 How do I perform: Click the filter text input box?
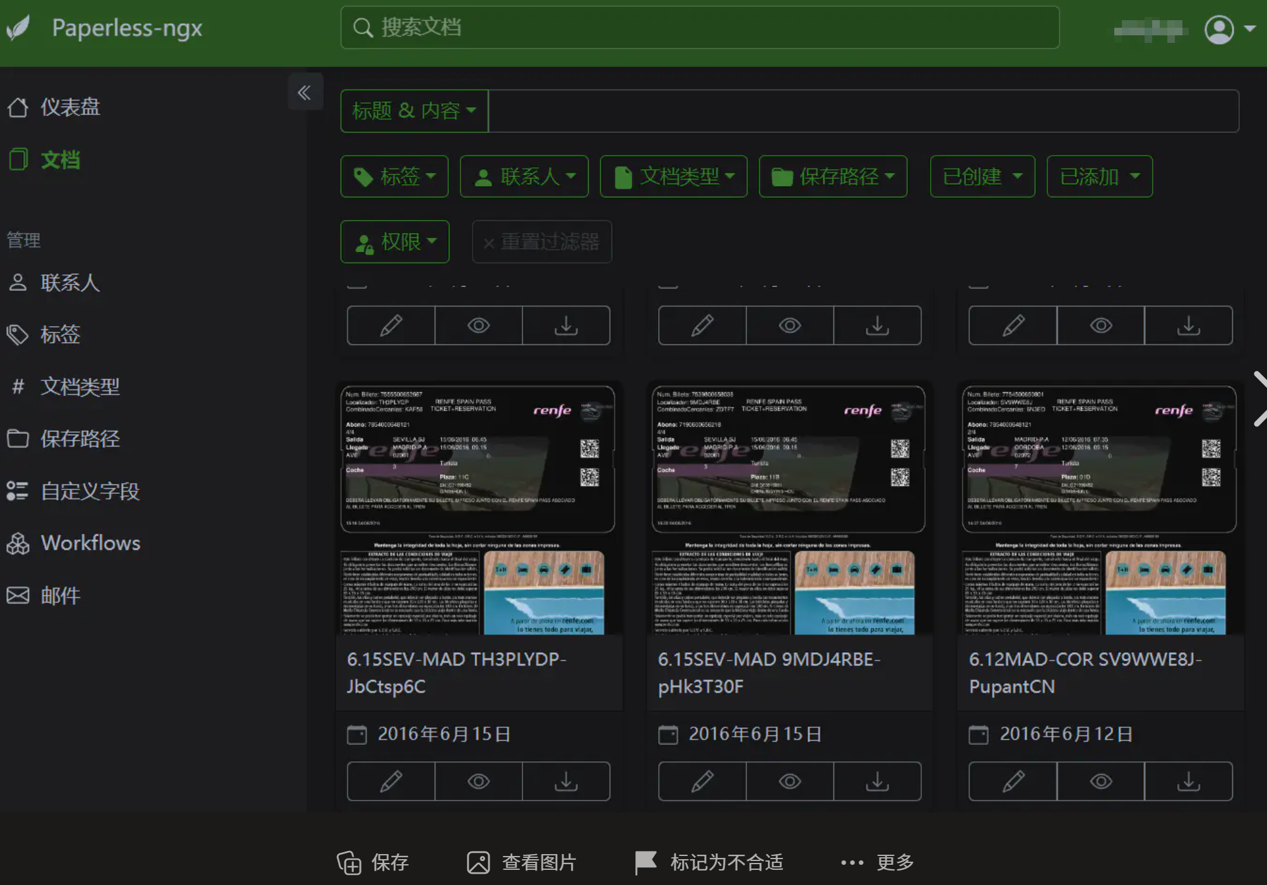(863, 111)
